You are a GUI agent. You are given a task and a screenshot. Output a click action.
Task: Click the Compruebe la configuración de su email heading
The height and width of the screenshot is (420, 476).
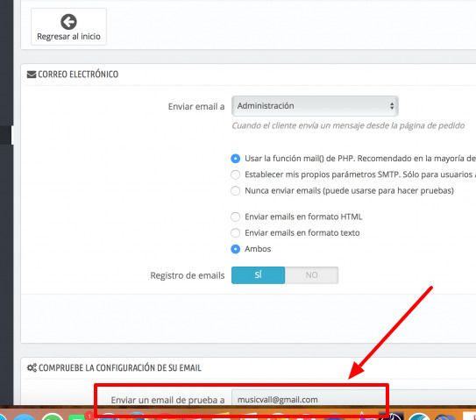[120, 367]
